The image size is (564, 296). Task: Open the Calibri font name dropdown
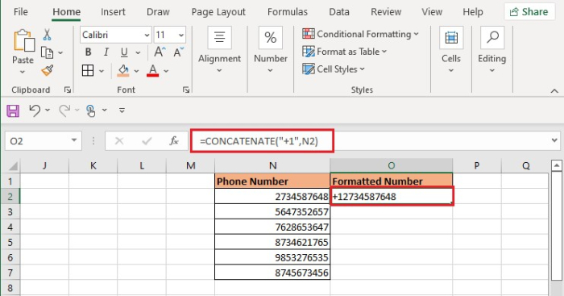pyautogui.click(x=147, y=35)
